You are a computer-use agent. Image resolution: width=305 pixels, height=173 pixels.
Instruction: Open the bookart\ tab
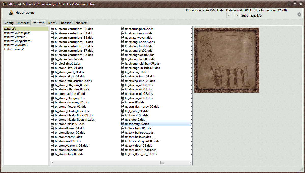[67, 23]
